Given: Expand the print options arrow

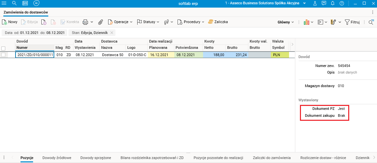Looking at the screenshot, I should (92, 22).
